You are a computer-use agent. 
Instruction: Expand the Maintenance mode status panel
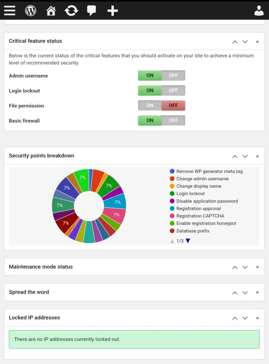pyautogui.click(x=257, y=267)
